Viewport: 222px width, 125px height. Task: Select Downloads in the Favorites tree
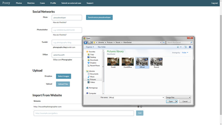pos(94,60)
